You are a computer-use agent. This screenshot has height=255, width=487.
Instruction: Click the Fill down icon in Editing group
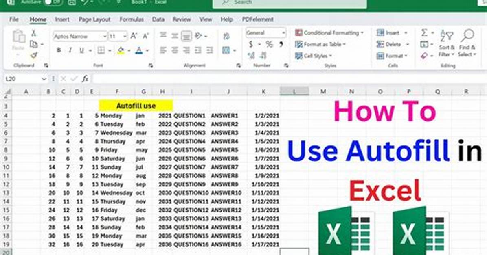pyautogui.click(x=424, y=44)
